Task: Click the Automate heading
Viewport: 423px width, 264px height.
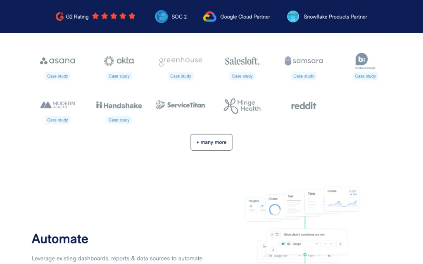Action: pyautogui.click(x=60, y=239)
